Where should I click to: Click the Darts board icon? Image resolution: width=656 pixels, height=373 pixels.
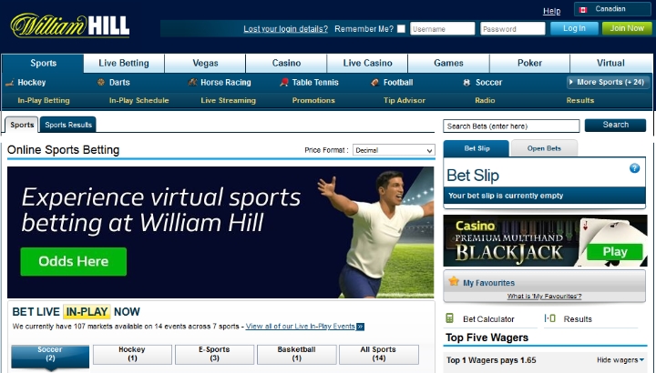click(x=101, y=82)
